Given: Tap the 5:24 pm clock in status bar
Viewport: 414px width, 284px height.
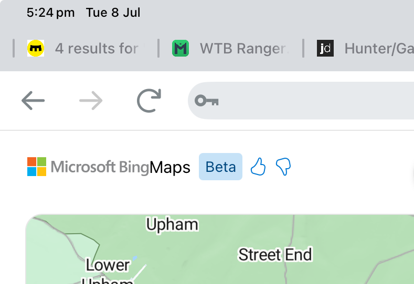Looking at the screenshot, I should pos(50,13).
